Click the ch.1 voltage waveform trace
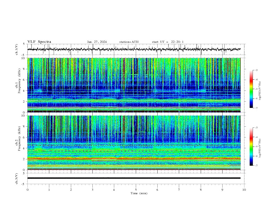The width and height of the screenshot is (275, 213). tap(134, 49)
